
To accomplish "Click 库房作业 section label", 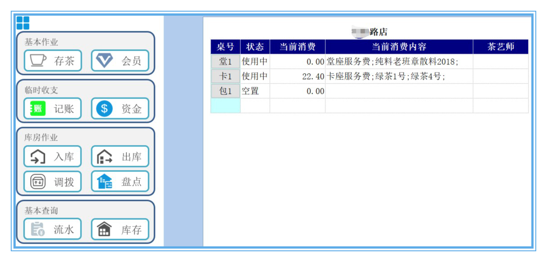I will tap(41, 138).
